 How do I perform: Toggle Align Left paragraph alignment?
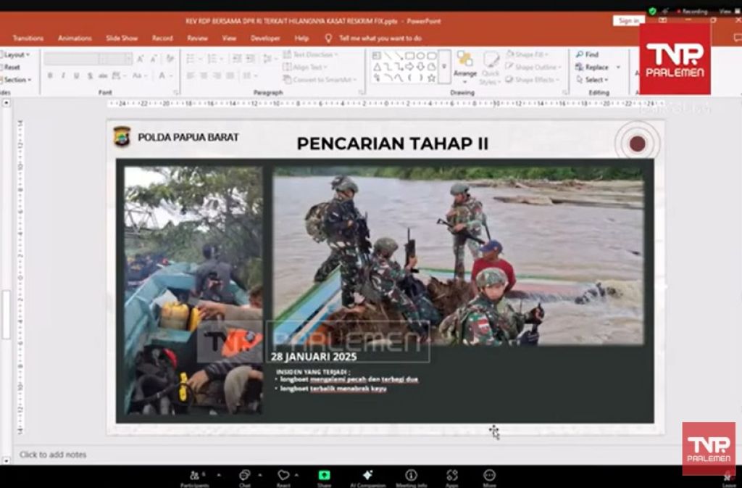point(191,75)
